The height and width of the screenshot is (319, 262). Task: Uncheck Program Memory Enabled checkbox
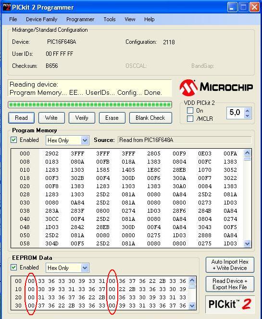tap(14, 140)
